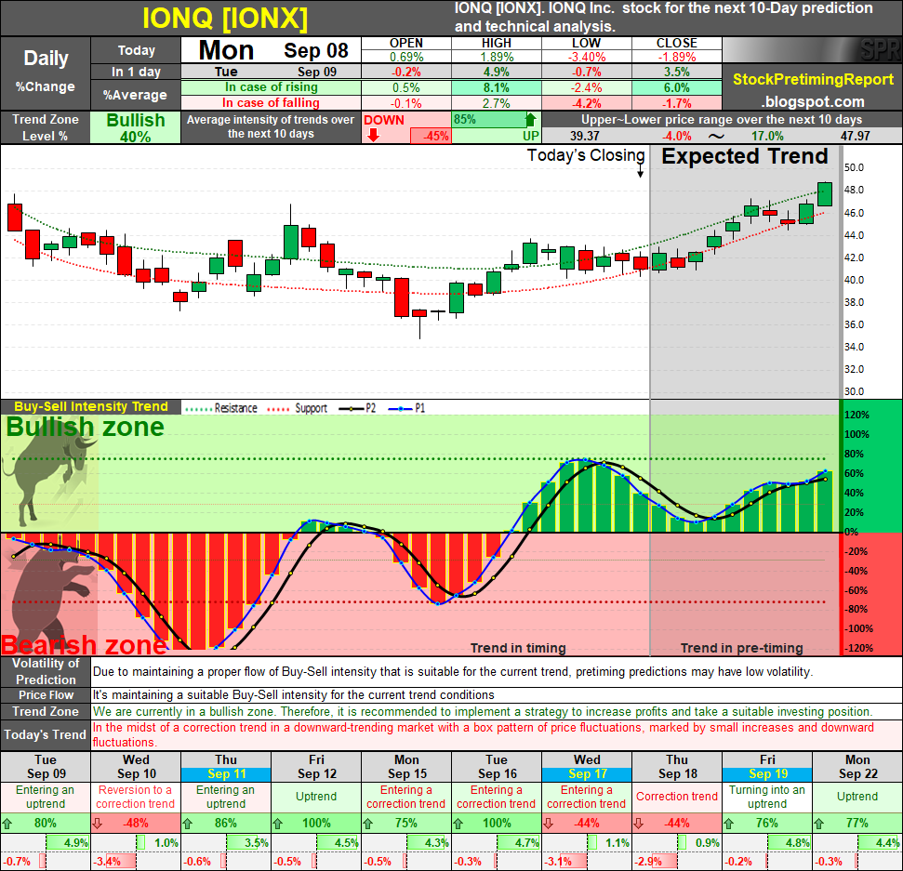Click the 'Trend in timing' label
Image resolution: width=903 pixels, height=871 pixels.
pyautogui.click(x=518, y=648)
